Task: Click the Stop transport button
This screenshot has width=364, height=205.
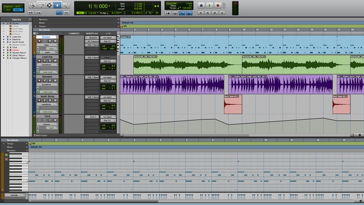Action: coord(201,5)
